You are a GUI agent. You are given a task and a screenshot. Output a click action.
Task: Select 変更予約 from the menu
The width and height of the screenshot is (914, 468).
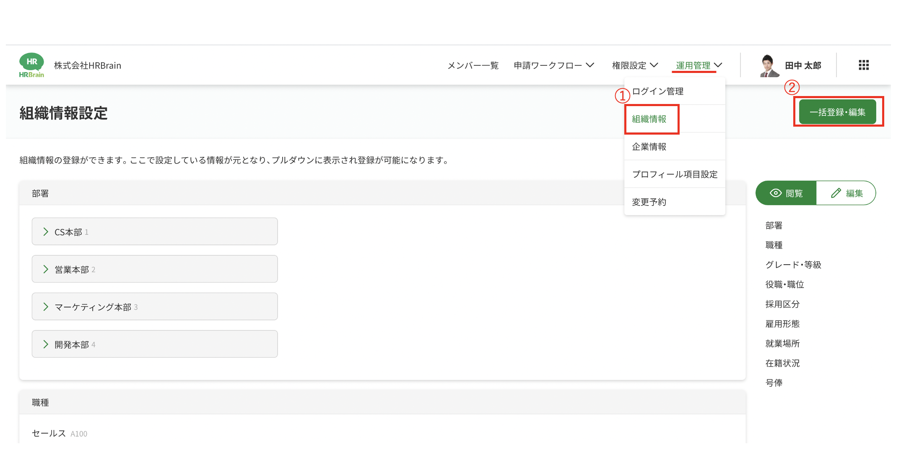[x=675, y=202]
